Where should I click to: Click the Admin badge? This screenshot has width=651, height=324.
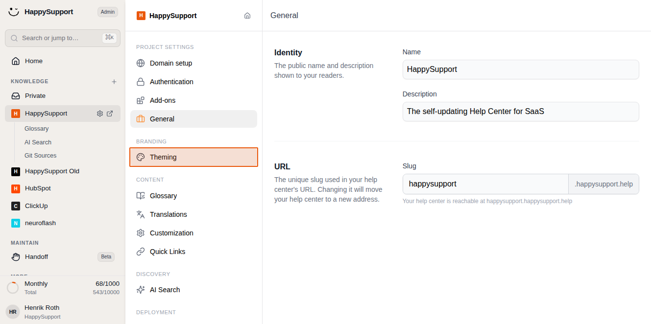pyautogui.click(x=108, y=12)
